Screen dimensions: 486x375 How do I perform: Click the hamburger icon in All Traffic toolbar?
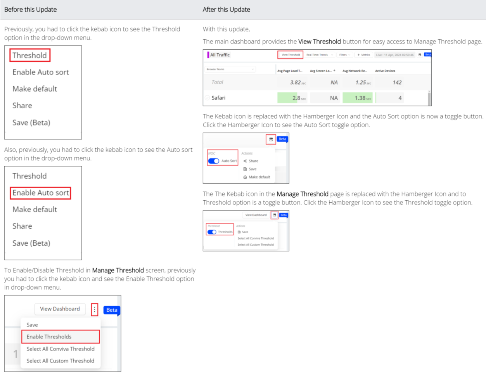(420, 55)
